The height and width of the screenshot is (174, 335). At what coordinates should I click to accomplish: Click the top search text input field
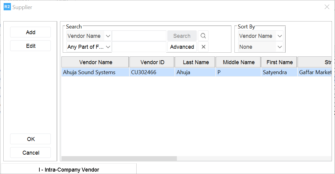139,36
